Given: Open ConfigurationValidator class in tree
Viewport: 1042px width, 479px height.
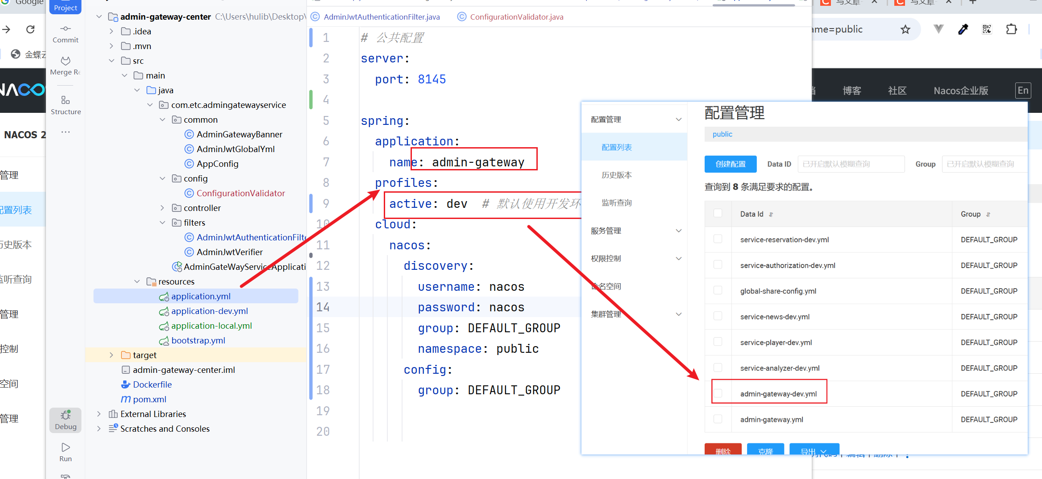Looking at the screenshot, I should 241,193.
